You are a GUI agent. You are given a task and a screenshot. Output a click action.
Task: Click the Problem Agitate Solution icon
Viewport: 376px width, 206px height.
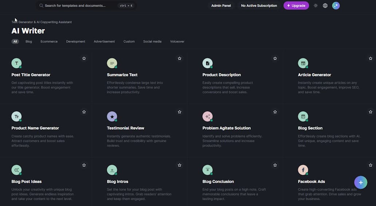[207, 116]
